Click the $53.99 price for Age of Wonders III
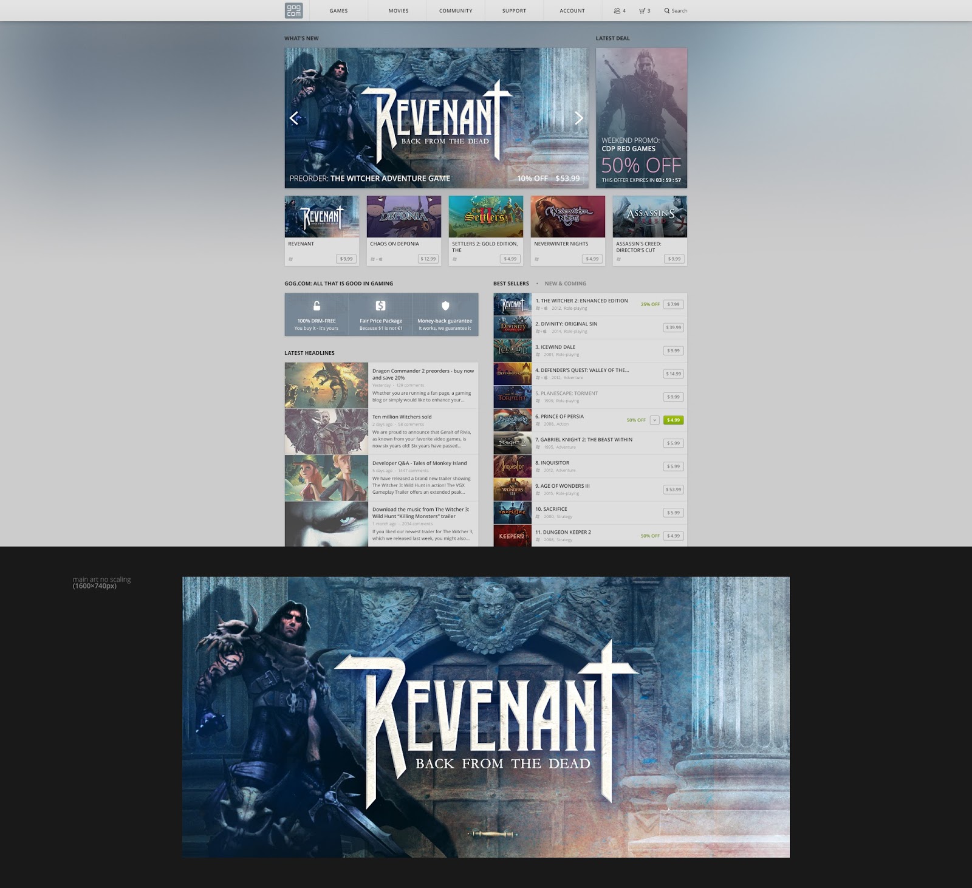The image size is (972, 888). 674,490
